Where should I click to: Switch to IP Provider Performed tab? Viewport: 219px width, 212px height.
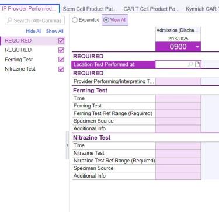coord(30,9)
